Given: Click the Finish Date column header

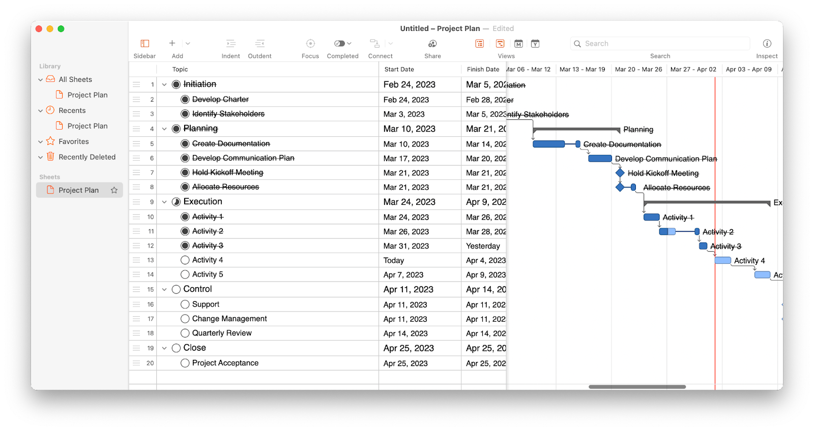Looking at the screenshot, I should (x=484, y=70).
